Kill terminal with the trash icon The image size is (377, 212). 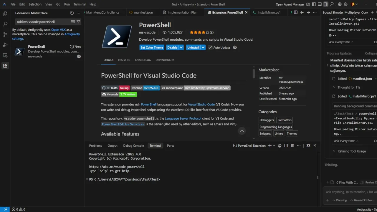[x=292, y=145]
